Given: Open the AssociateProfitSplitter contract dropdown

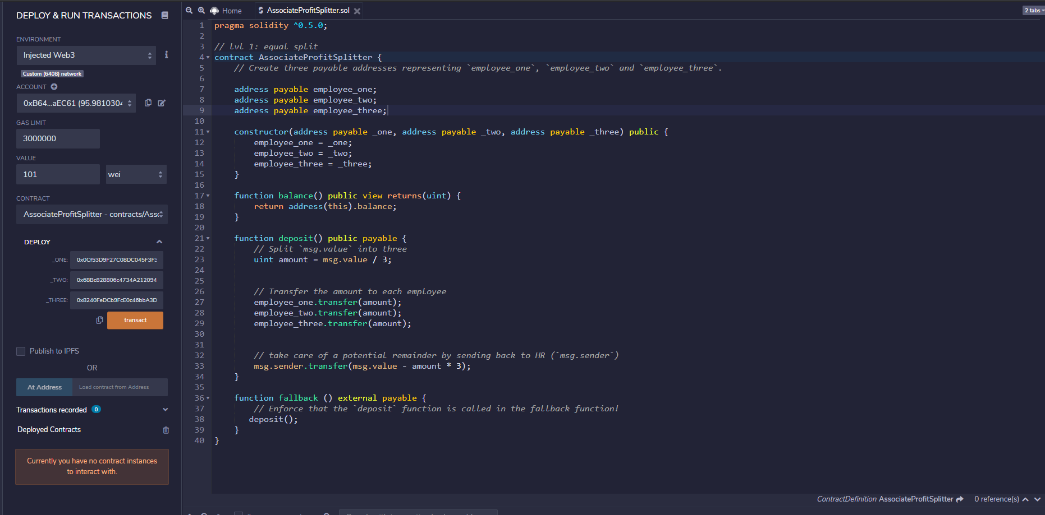Looking at the screenshot, I should tap(92, 215).
